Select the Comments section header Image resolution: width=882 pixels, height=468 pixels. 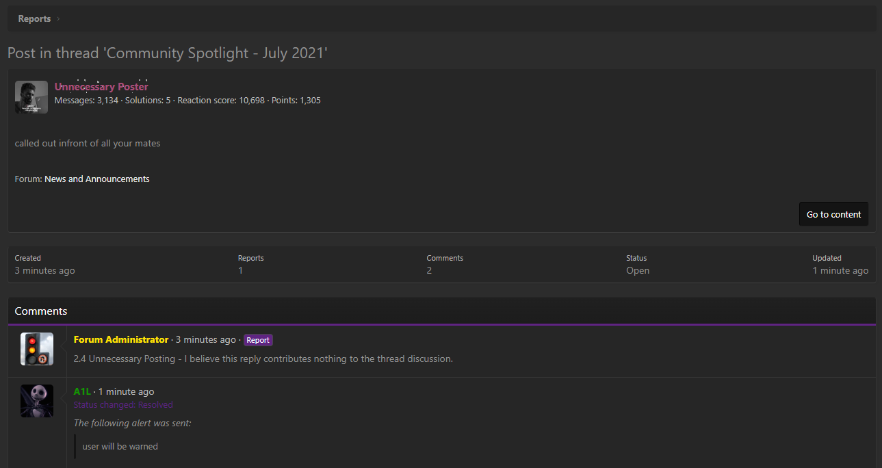click(40, 311)
